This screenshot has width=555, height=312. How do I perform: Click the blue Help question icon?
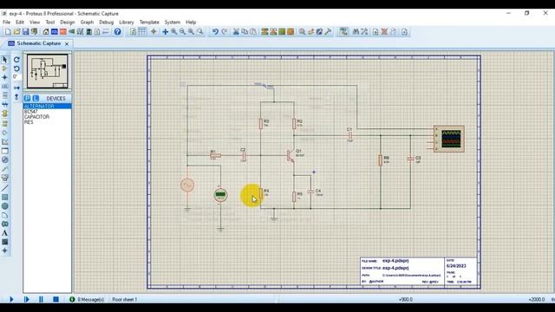(118, 32)
